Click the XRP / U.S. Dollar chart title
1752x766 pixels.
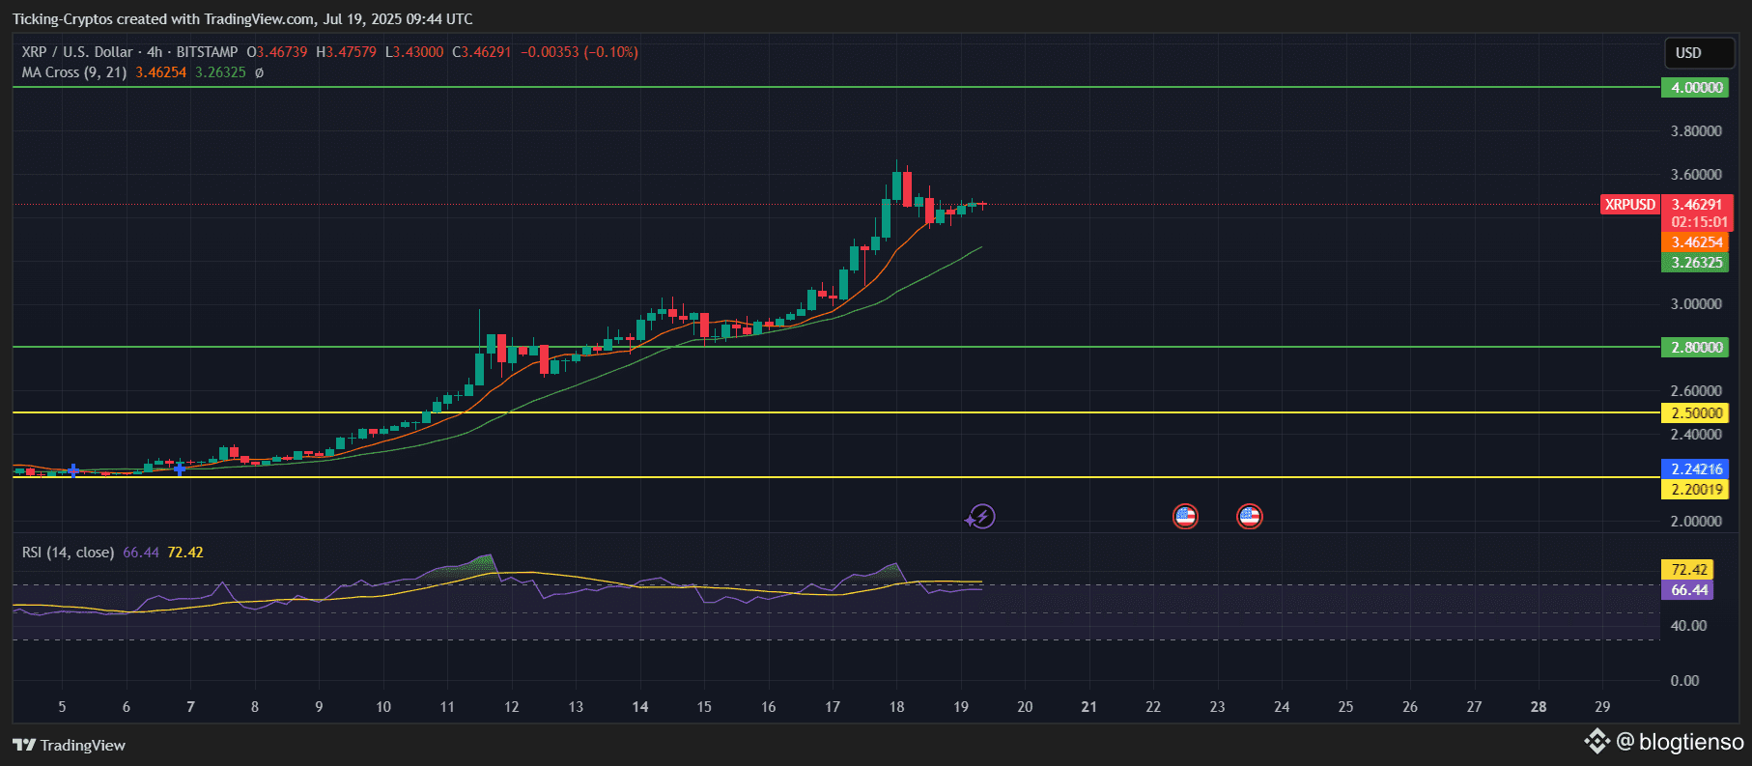click(x=77, y=52)
